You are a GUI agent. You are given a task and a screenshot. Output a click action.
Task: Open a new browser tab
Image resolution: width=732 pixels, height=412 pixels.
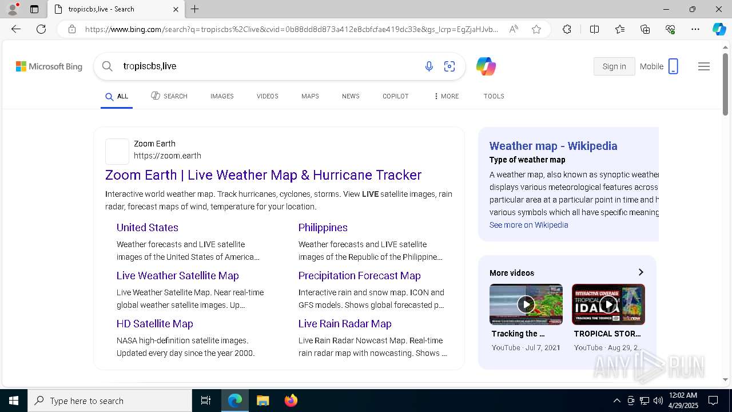pyautogui.click(x=195, y=9)
